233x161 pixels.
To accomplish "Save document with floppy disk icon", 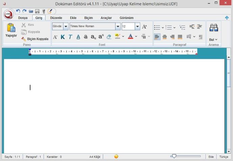I will click(x=37, y=11).
